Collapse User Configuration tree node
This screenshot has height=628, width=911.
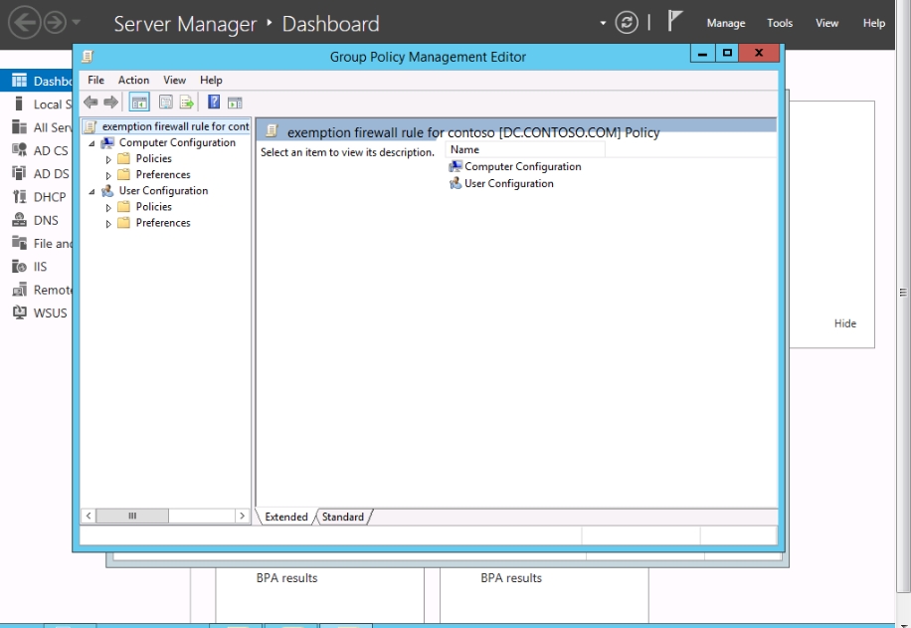(91, 191)
